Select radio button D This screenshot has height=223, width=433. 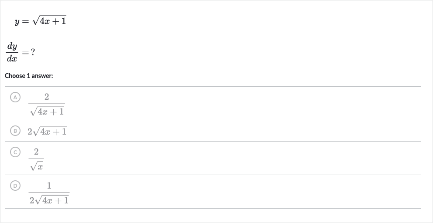click(15, 186)
